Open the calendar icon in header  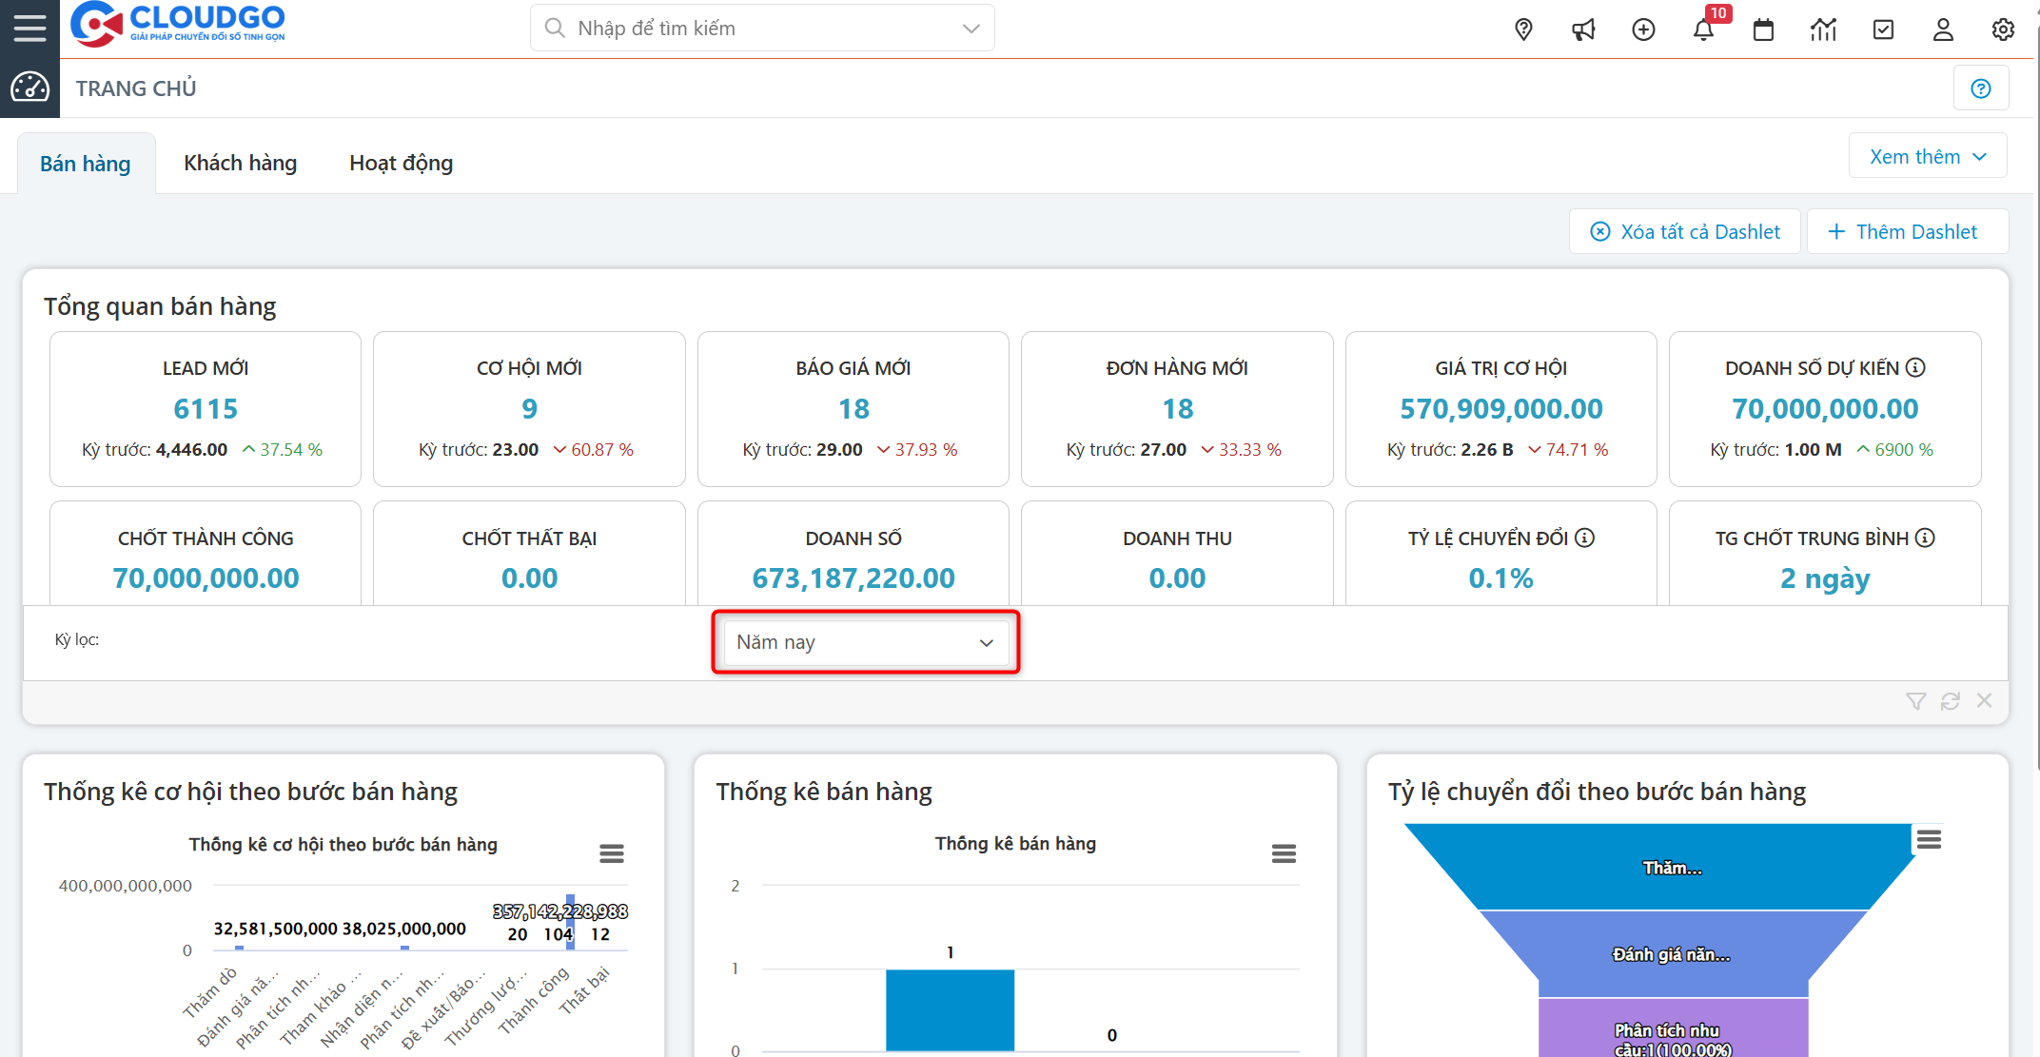tap(1763, 29)
